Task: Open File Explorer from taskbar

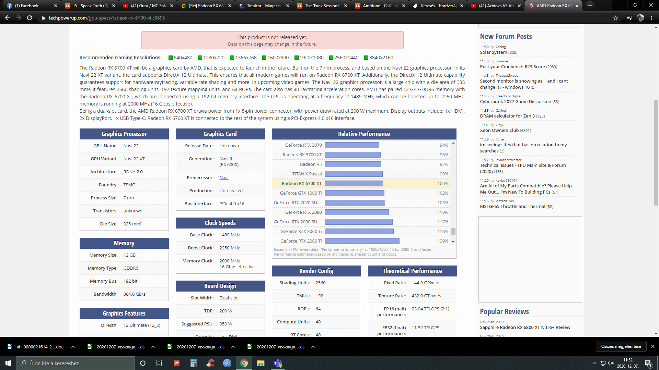Action: point(261,363)
